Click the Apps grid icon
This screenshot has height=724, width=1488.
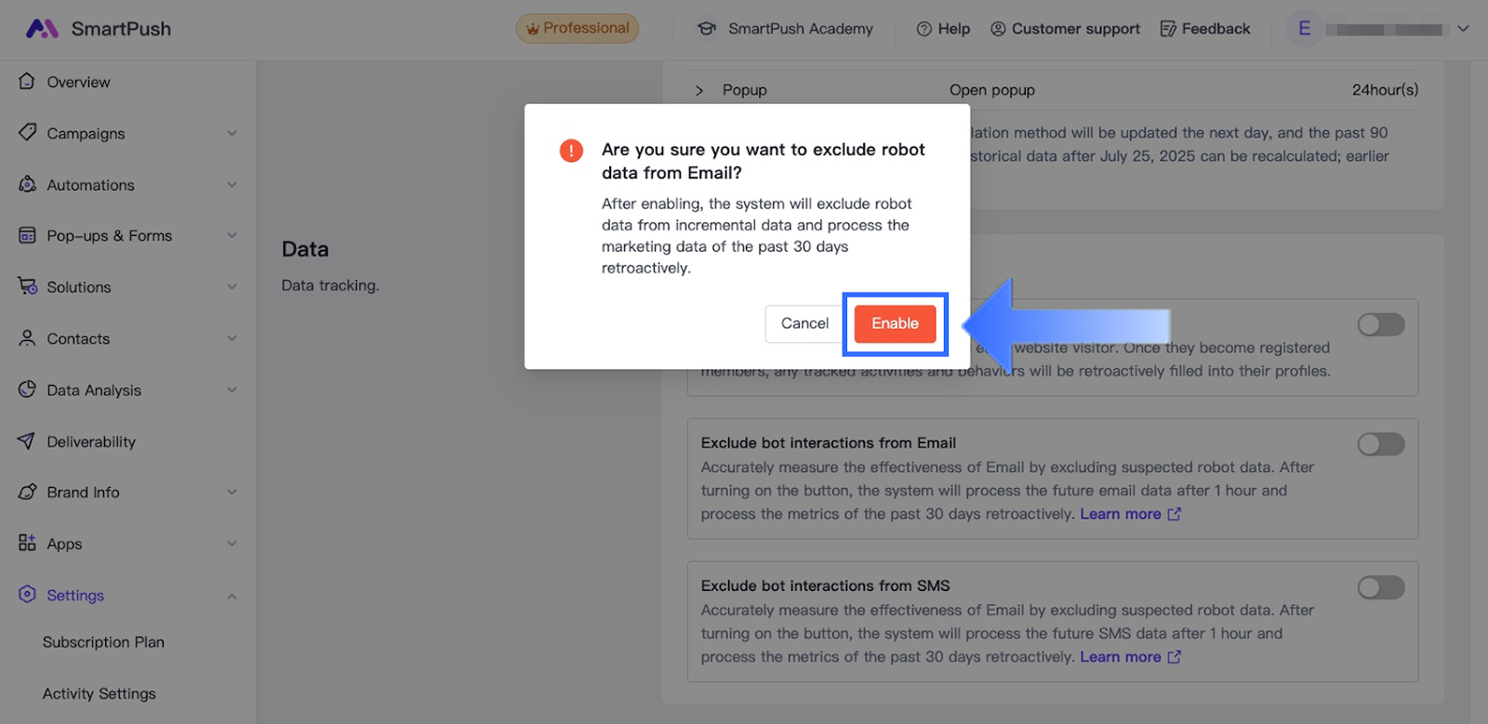tap(27, 543)
